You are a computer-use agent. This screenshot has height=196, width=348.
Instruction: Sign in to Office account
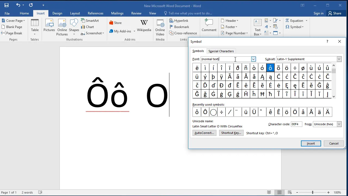point(318,13)
